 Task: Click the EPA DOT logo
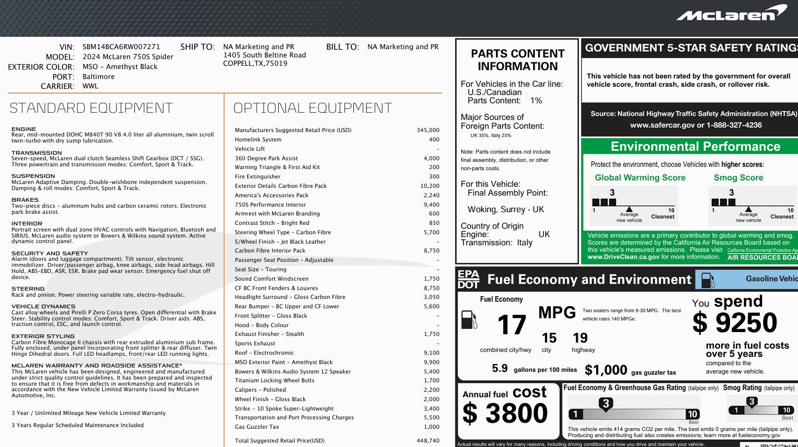coord(468,280)
